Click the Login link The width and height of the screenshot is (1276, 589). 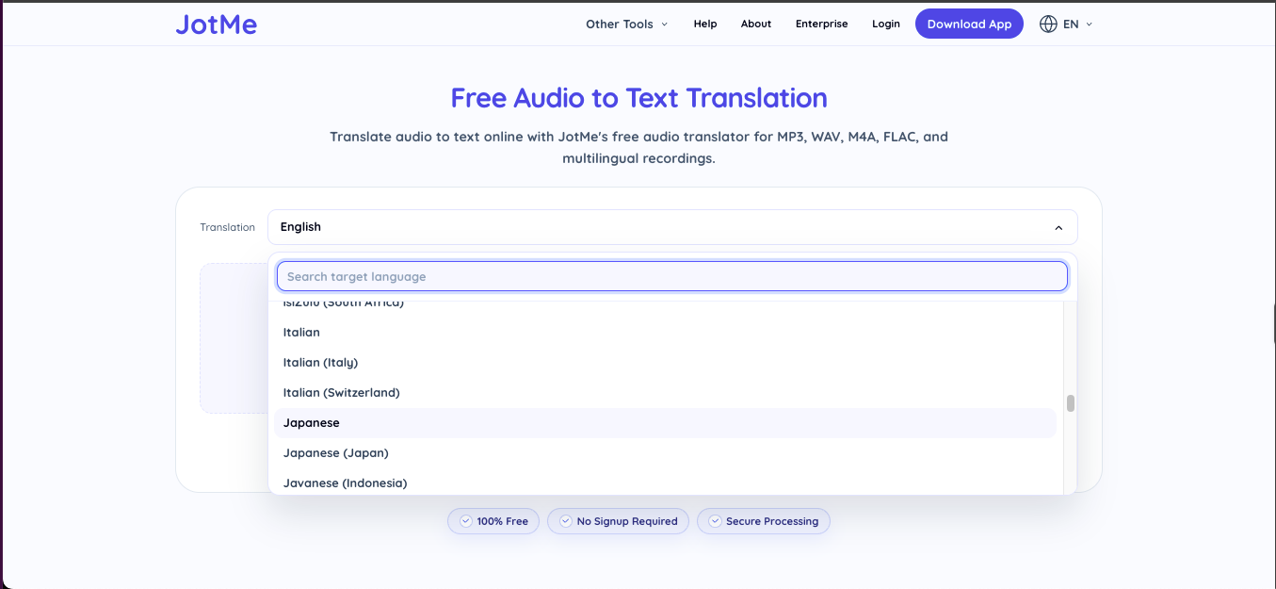886,25
